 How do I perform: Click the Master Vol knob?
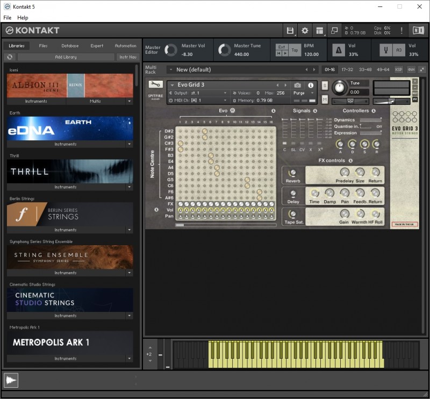[171, 50]
